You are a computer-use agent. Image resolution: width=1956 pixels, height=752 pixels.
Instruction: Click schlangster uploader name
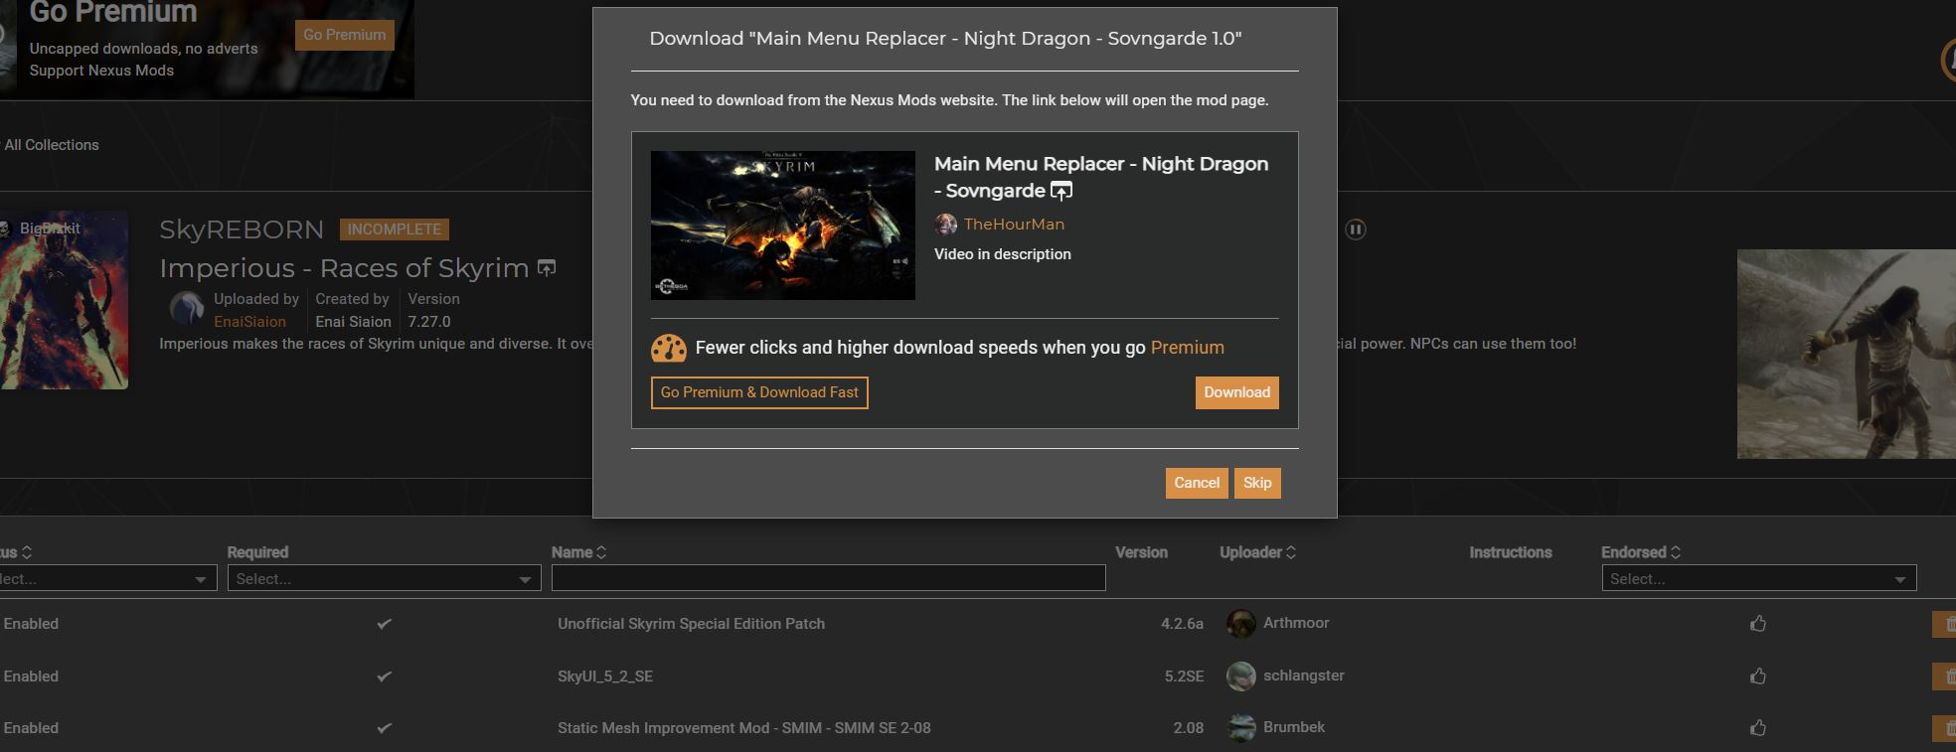pos(1304,676)
